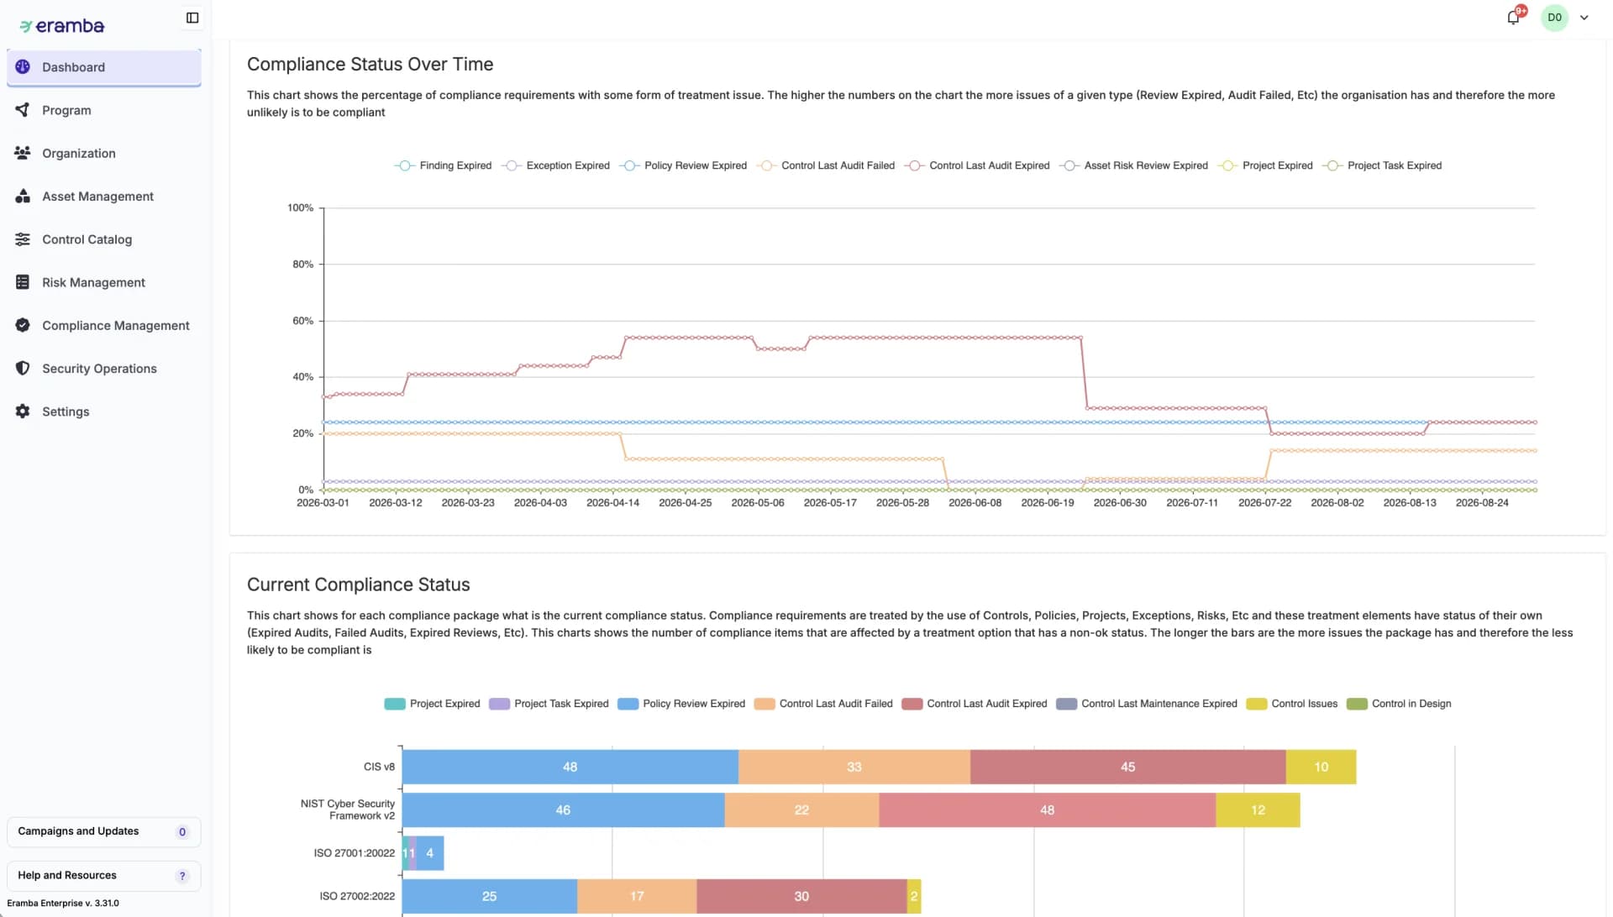Viewport: 1613px width, 917px height.
Task: Open Campaigns and Updates
Action: pyautogui.click(x=104, y=832)
